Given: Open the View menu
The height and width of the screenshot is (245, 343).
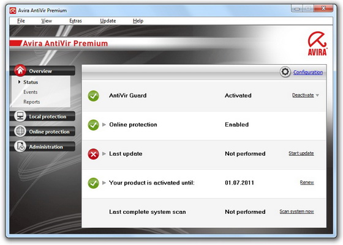Looking at the screenshot, I should click(x=47, y=21).
